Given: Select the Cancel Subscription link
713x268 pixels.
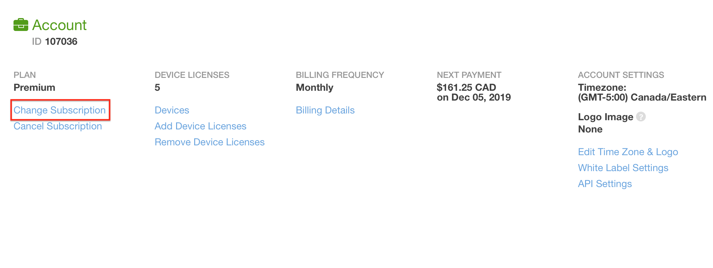Looking at the screenshot, I should [58, 126].
